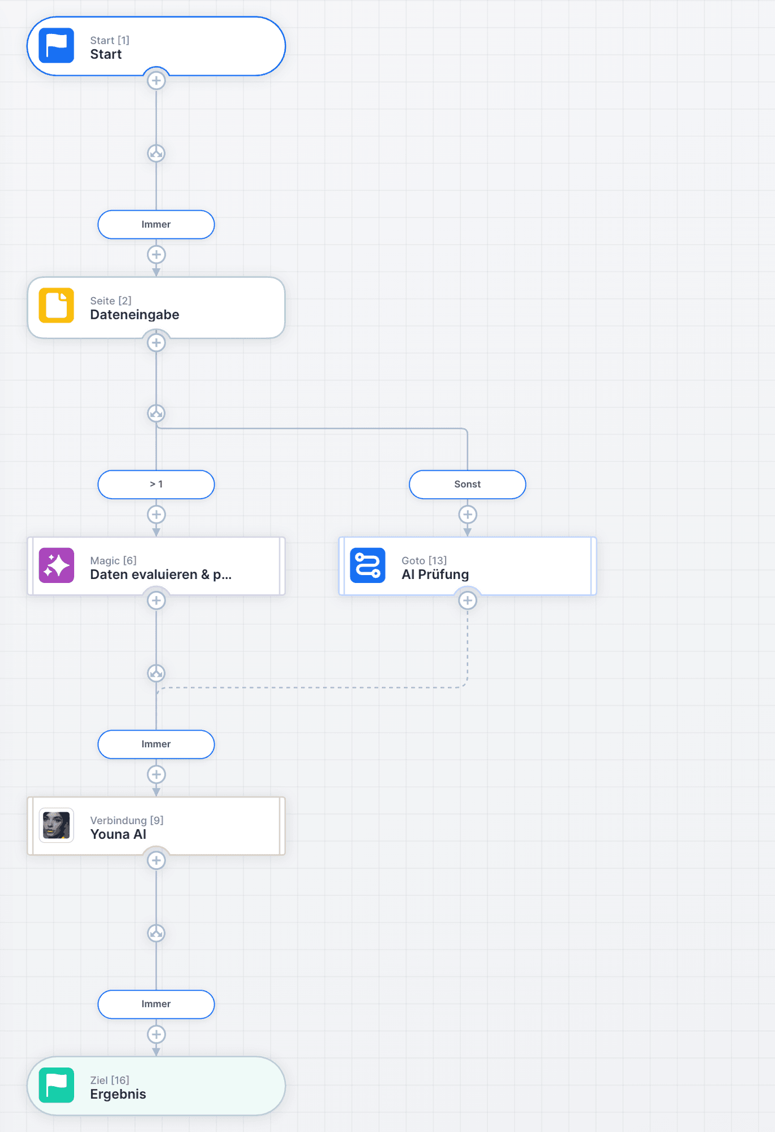Select the '> 1' condition pill
Viewport: 775px width, 1132px height.
156,484
